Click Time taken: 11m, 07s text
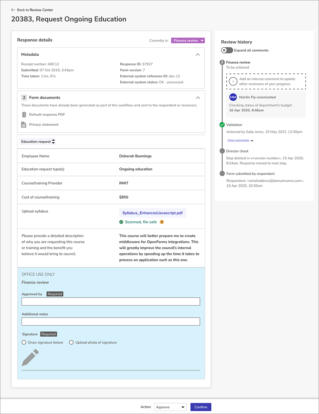Image resolution: width=319 pixels, height=414 pixels. click(39, 76)
